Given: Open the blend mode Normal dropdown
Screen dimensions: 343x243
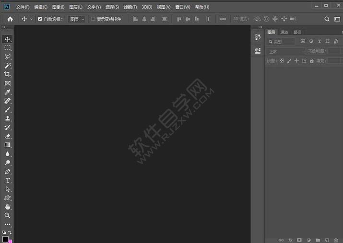Looking at the screenshot, I should (286, 52).
